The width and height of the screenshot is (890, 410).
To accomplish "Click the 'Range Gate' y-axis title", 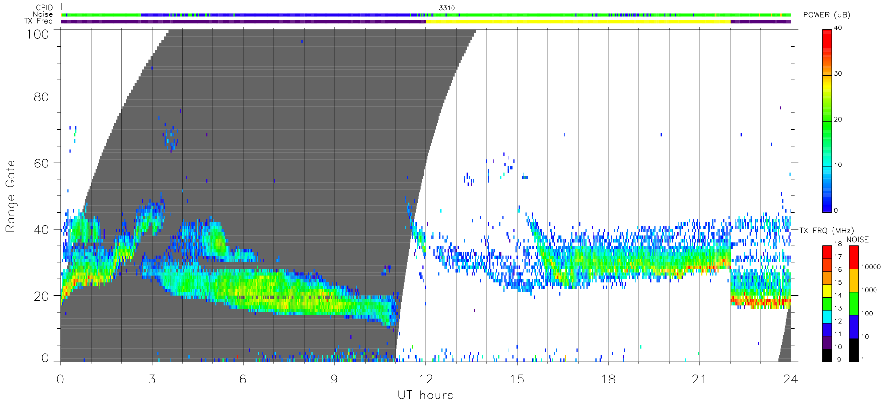I will tap(10, 196).
